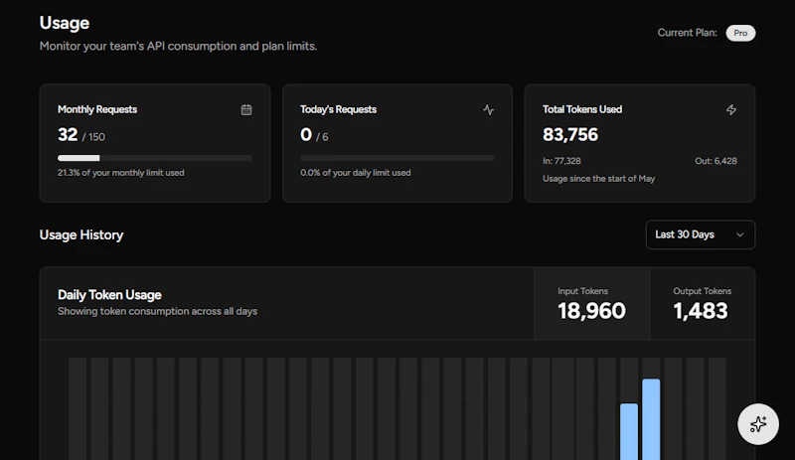795x460 pixels.
Task: Click 'Showing token consumption across all days'
Action: click(x=158, y=311)
